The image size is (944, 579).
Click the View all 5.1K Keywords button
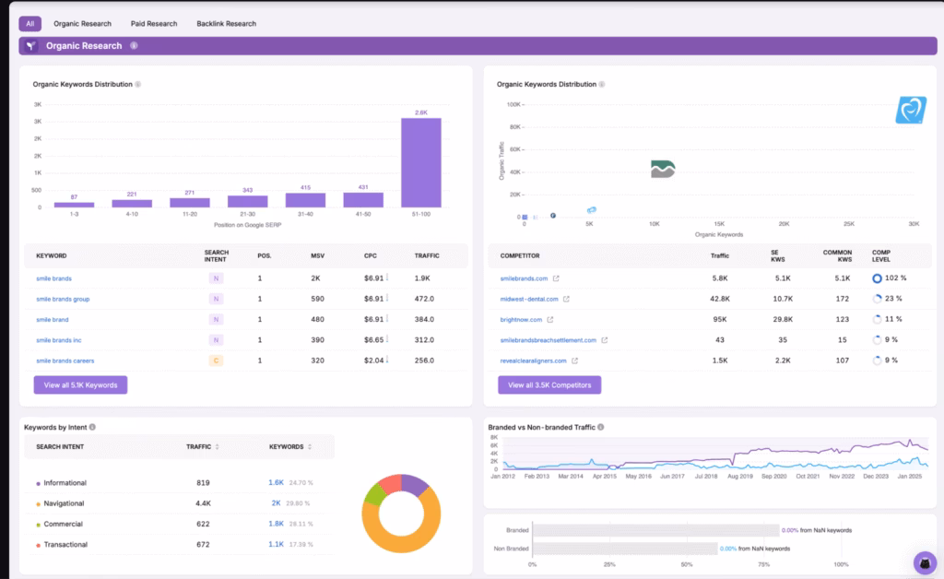tap(80, 384)
